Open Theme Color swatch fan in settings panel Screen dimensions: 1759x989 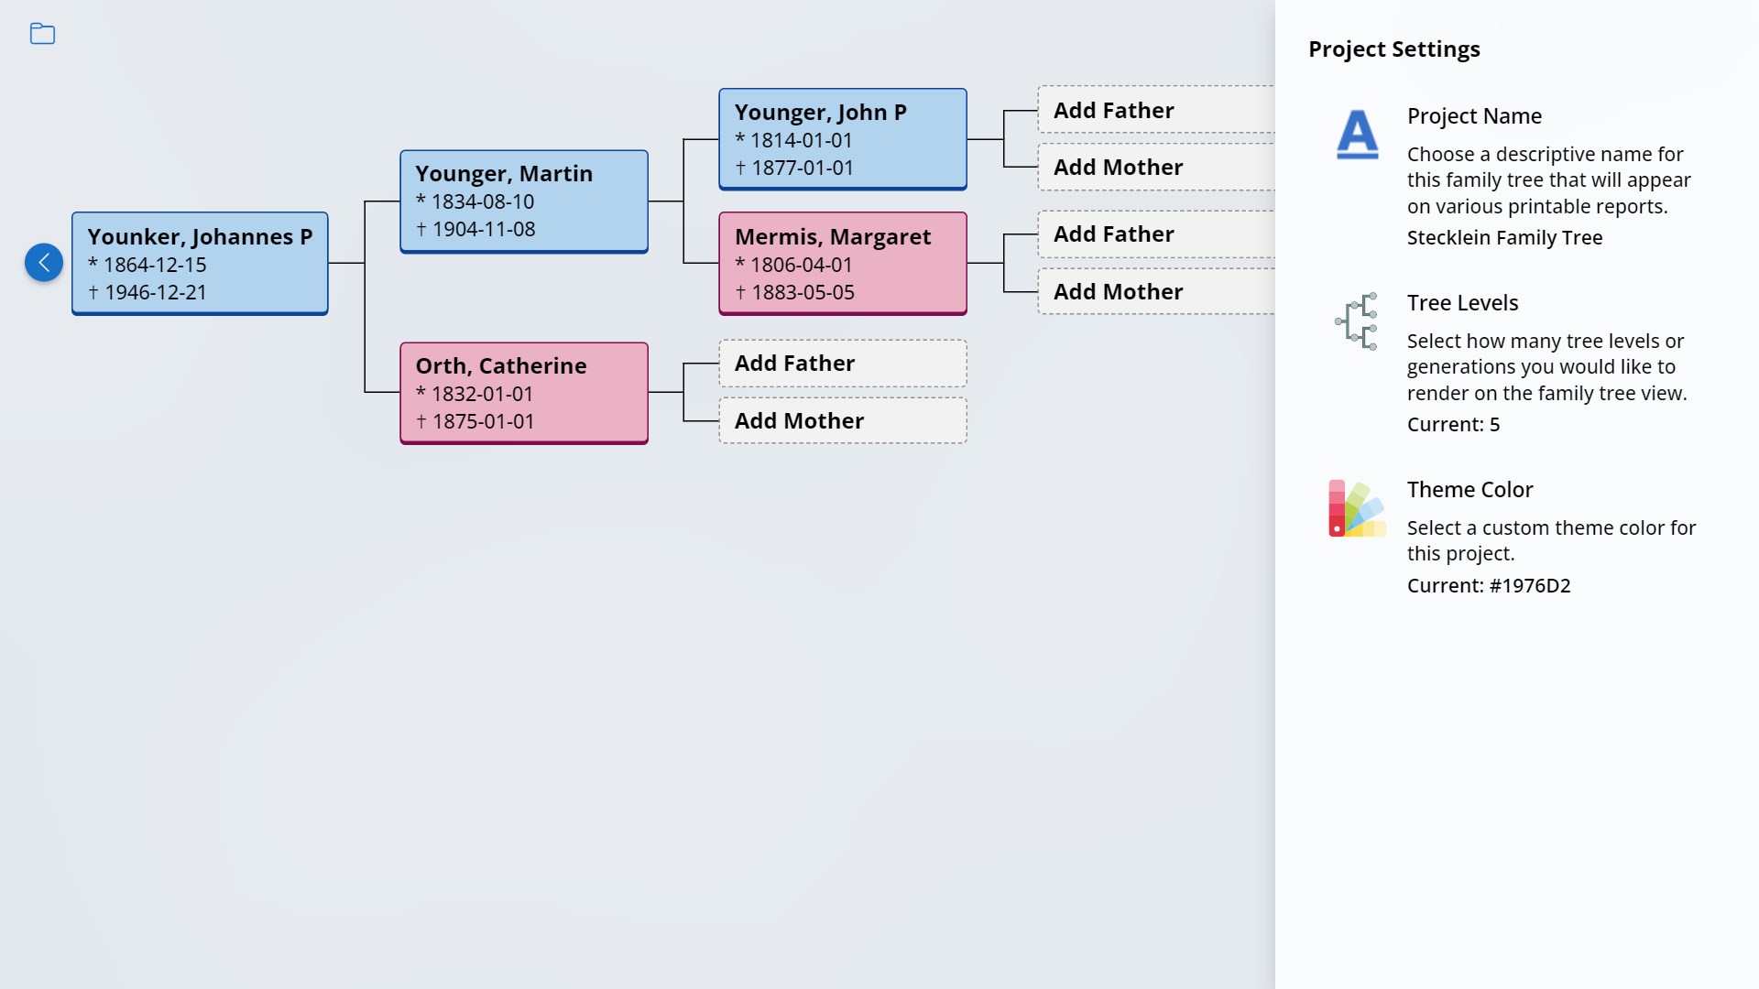(1357, 509)
